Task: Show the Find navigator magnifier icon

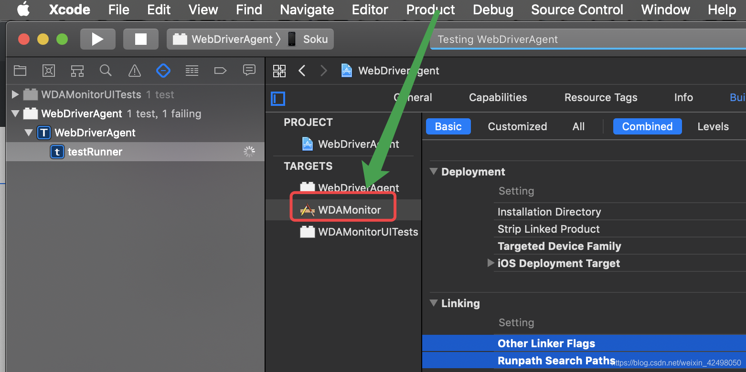Action: [x=106, y=71]
